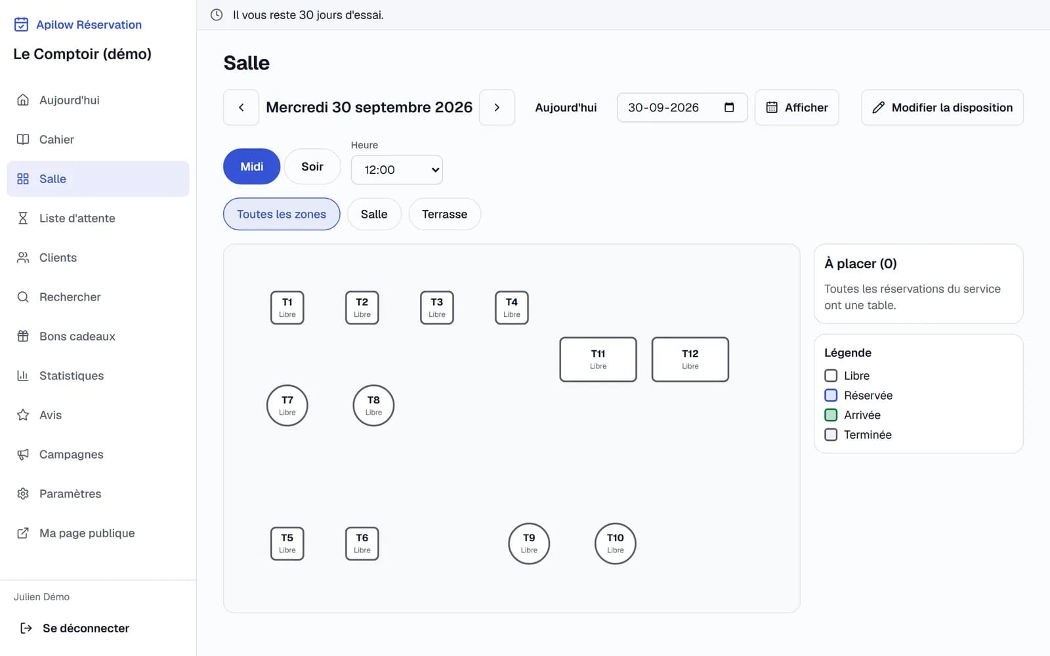Click the gift icon for Bons cadeaux

(x=23, y=336)
